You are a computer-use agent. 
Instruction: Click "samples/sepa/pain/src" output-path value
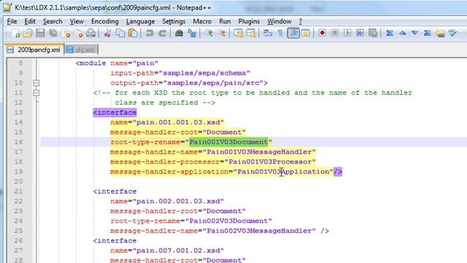click(213, 83)
